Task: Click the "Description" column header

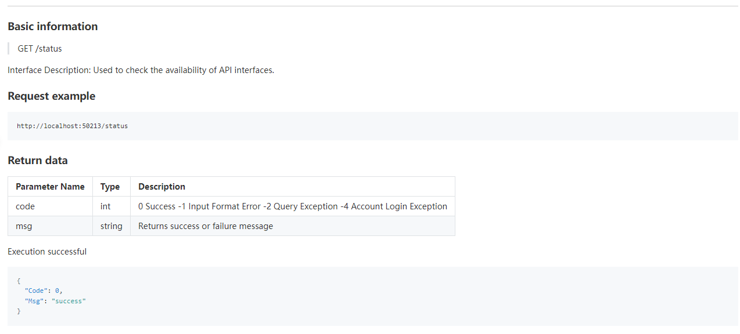Action: (x=161, y=187)
